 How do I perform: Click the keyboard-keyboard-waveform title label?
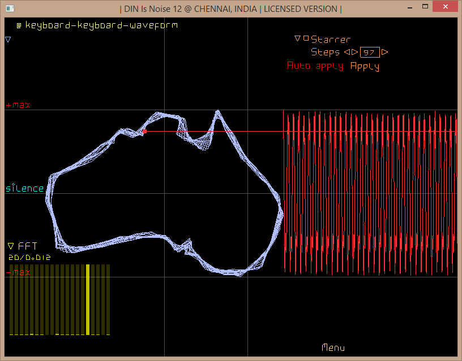point(100,25)
